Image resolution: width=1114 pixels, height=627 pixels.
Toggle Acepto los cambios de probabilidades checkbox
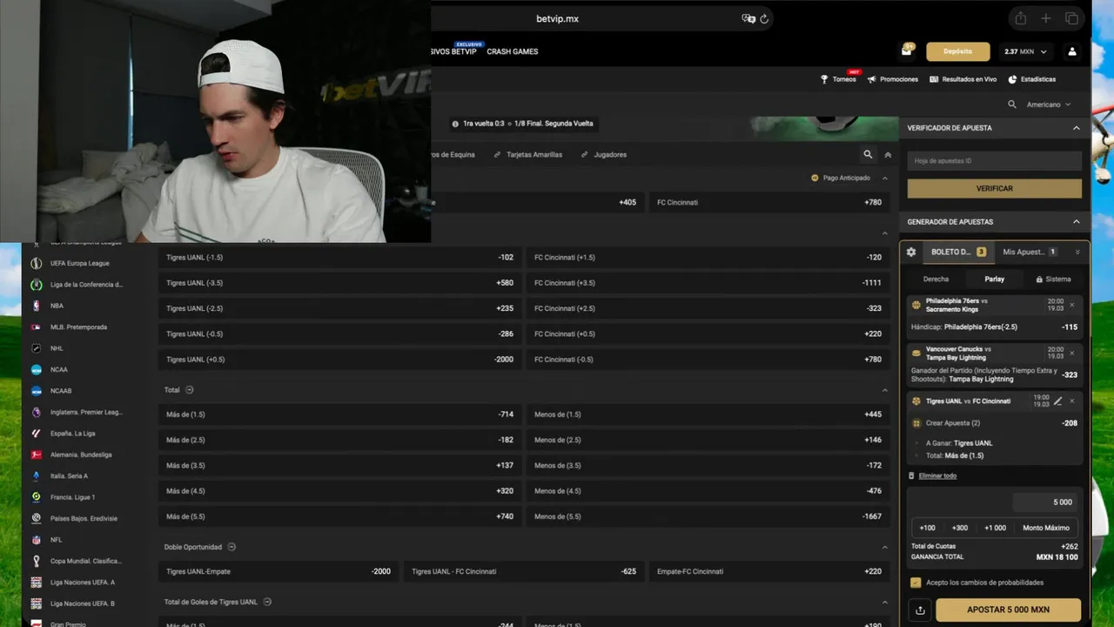[916, 583]
